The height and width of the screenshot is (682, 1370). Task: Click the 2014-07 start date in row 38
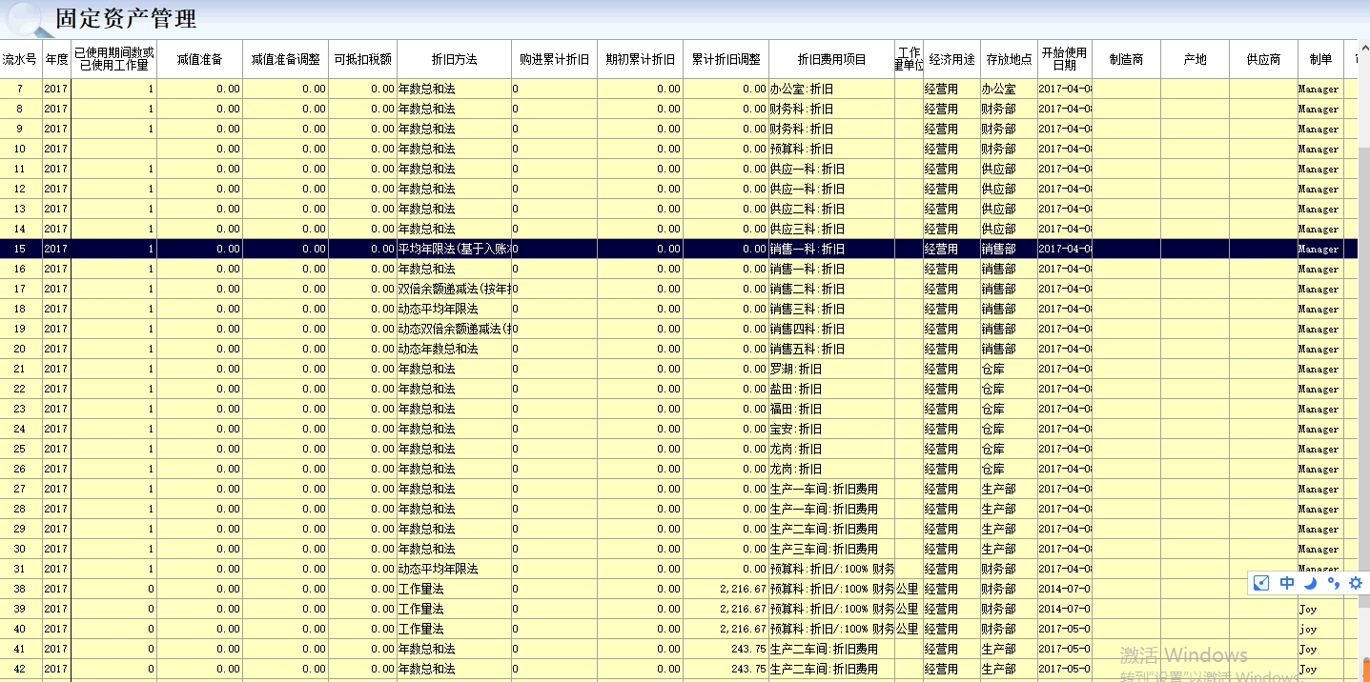pos(1064,589)
